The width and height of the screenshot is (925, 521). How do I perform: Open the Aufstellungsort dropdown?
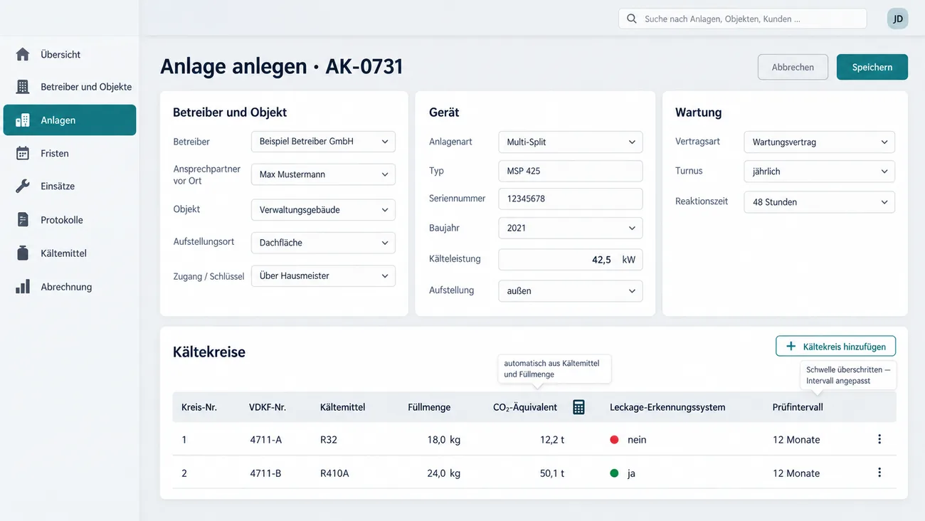pos(323,243)
